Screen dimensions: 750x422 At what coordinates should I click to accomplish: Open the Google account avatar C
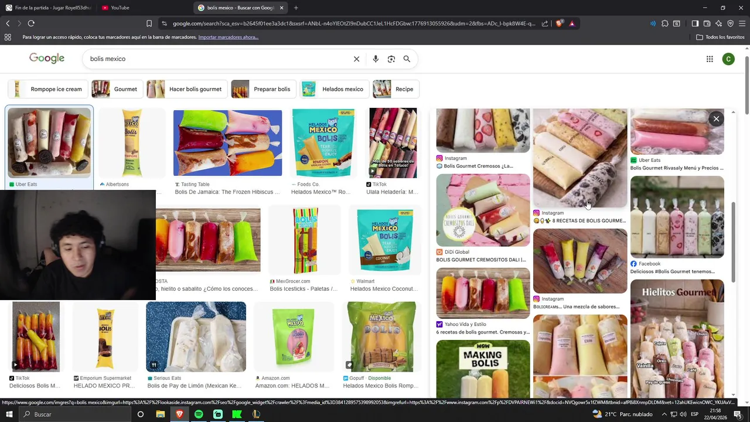click(x=728, y=59)
